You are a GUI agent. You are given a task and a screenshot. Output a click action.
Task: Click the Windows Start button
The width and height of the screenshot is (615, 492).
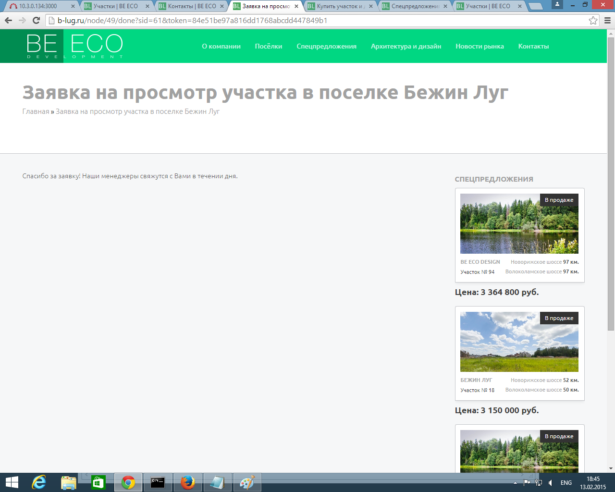pos(12,482)
